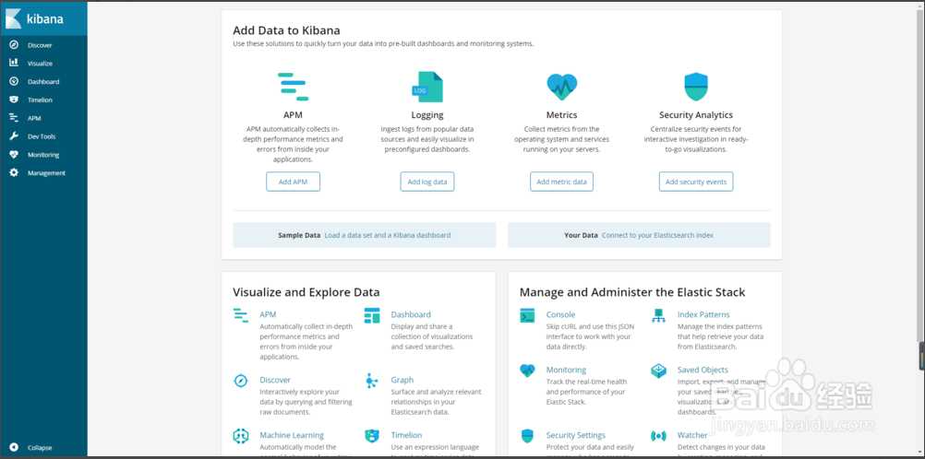Viewport: 925px width, 459px height.
Task: Click the Kibana logo in sidebar
Action: 13,18
